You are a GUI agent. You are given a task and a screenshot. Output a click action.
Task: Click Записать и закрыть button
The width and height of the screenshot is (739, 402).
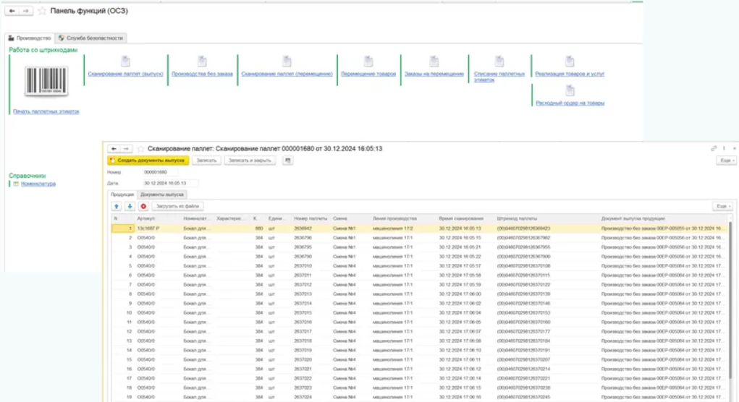click(250, 160)
